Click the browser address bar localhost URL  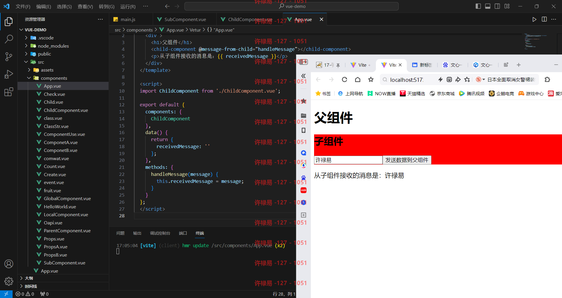pos(407,80)
